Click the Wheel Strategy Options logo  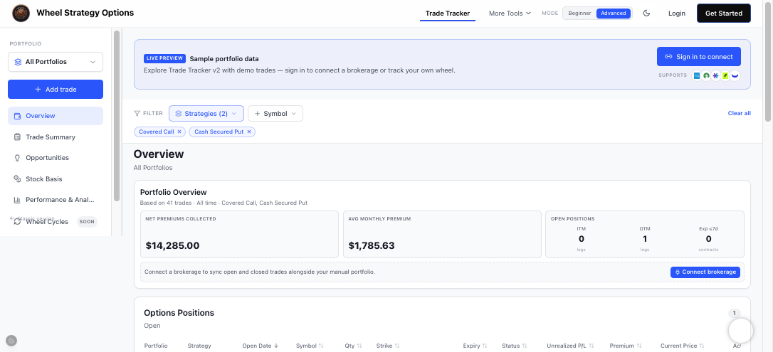pyautogui.click(x=21, y=14)
